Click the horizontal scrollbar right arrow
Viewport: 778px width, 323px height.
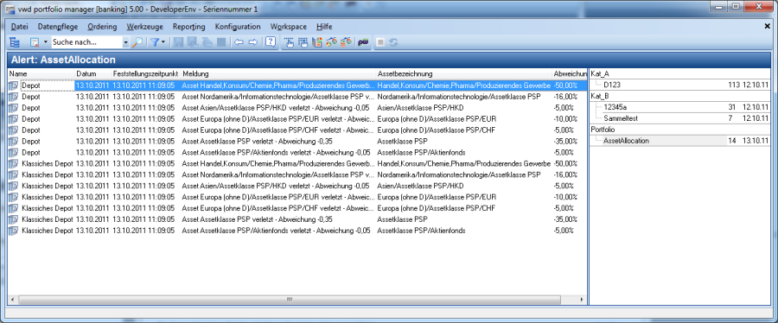coord(583,300)
